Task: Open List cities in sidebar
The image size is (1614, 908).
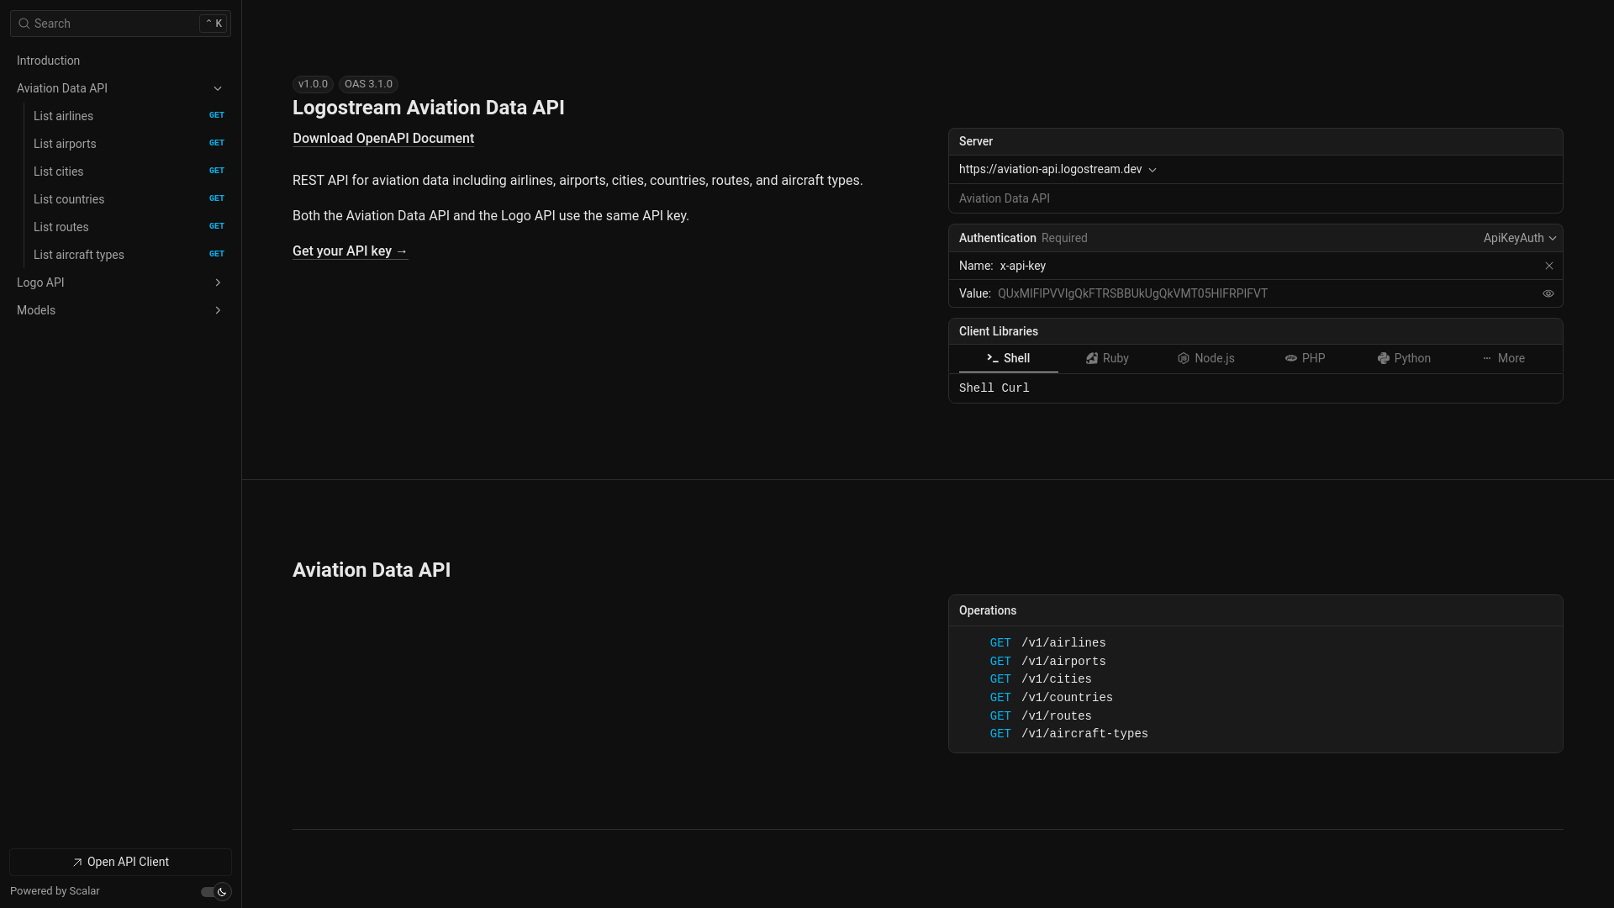Action: coord(128,172)
